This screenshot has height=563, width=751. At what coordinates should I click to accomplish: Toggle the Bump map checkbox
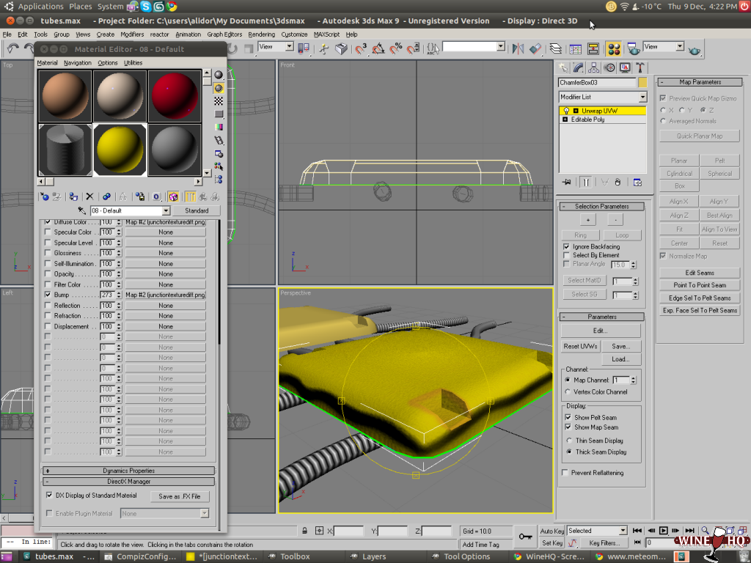click(48, 295)
